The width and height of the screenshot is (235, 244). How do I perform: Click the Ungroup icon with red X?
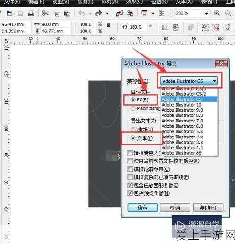[216, 27]
